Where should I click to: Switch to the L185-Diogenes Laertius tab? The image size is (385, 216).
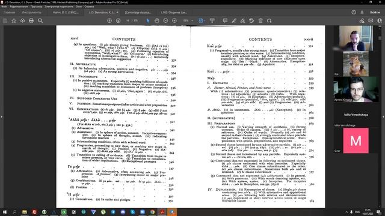[174, 12]
